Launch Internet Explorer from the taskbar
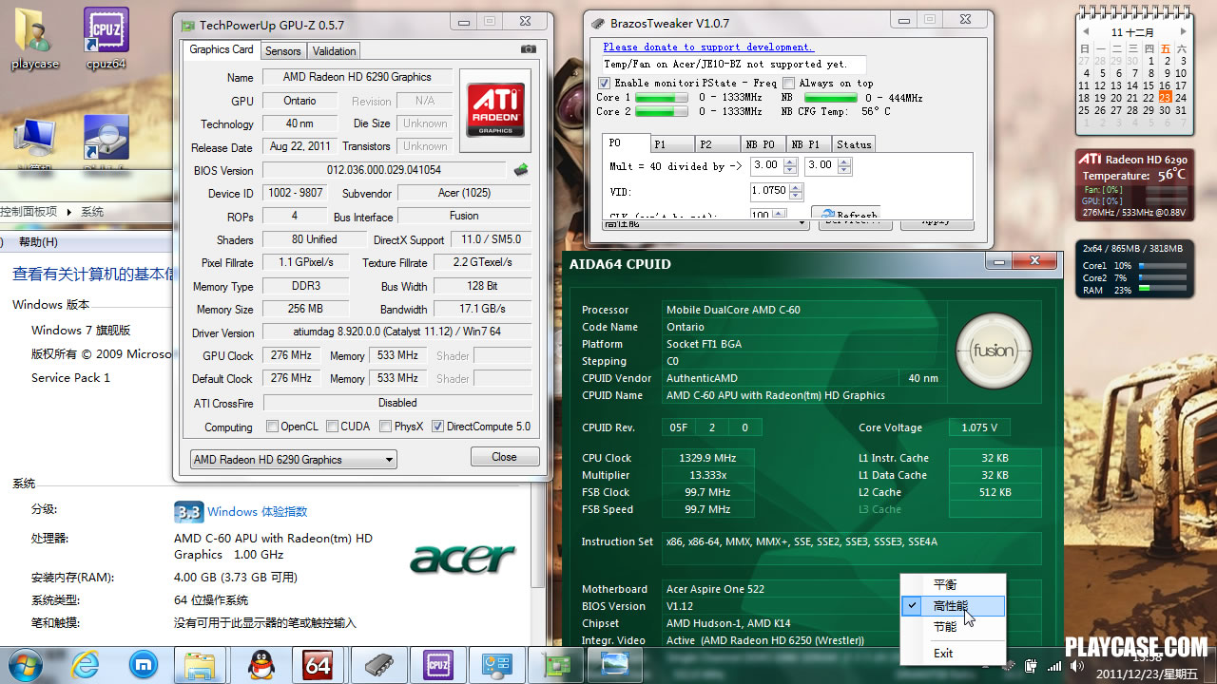This screenshot has width=1217, height=684. pyautogui.click(x=86, y=664)
